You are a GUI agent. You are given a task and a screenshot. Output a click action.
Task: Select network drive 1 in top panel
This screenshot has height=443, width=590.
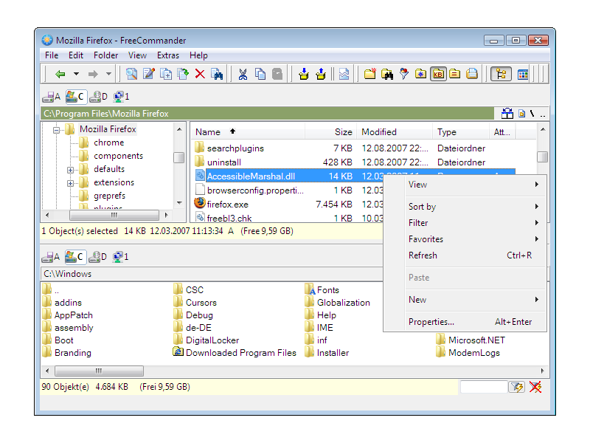(121, 96)
